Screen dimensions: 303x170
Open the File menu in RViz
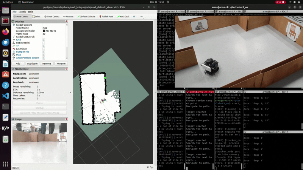14,12
